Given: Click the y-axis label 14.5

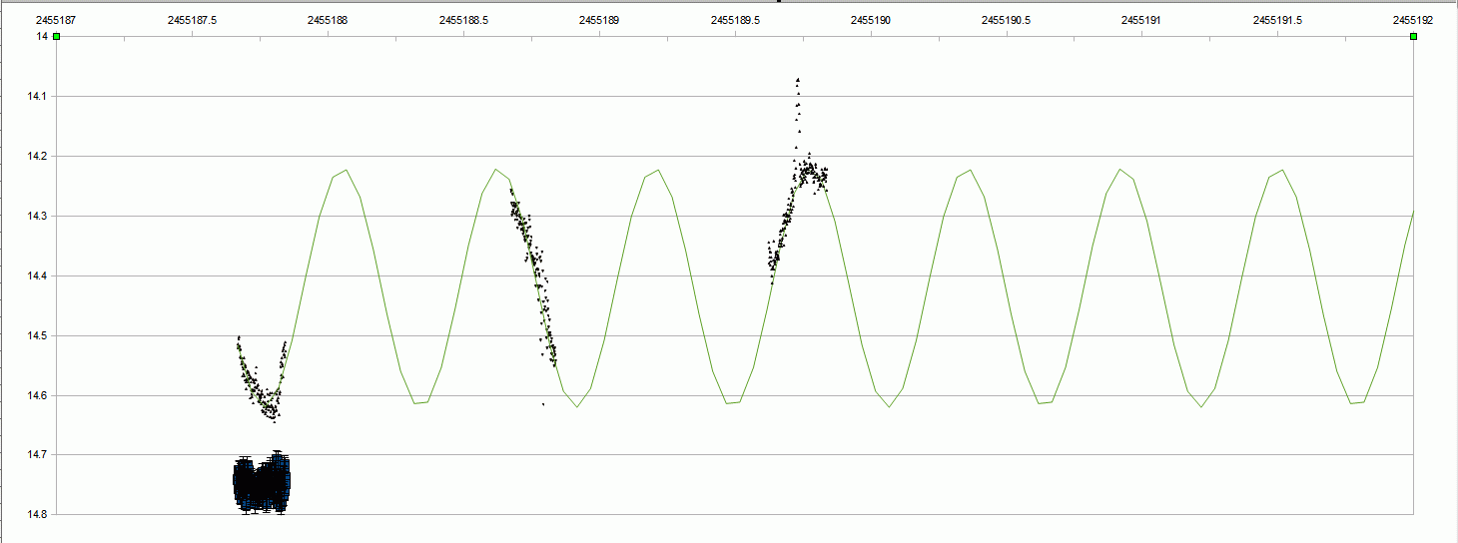Looking at the screenshot, I should point(40,336).
